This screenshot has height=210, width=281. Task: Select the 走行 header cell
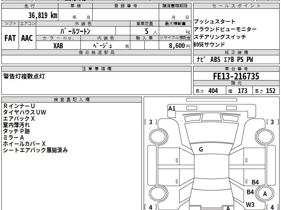(30, 6)
